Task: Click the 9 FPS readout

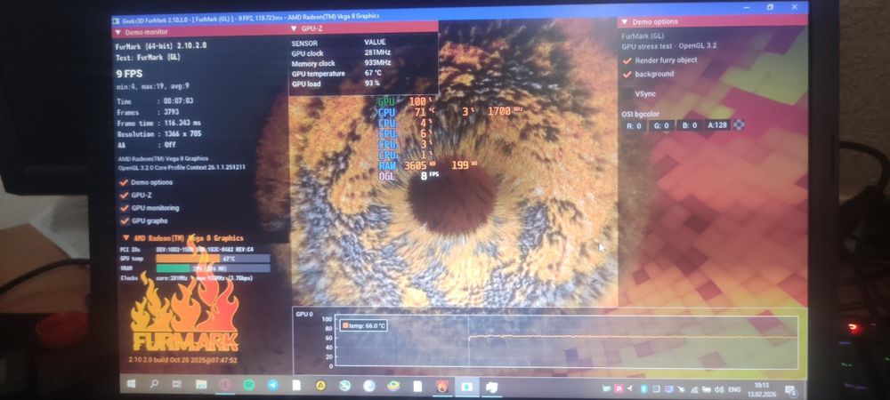Action: pos(129,74)
